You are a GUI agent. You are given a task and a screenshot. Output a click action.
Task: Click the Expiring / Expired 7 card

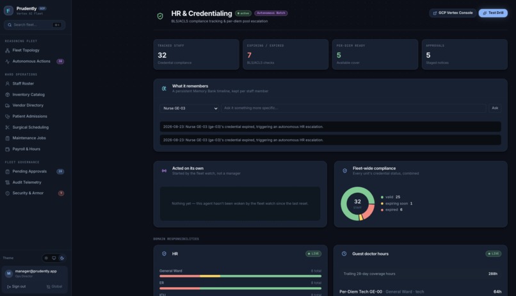point(286,54)
